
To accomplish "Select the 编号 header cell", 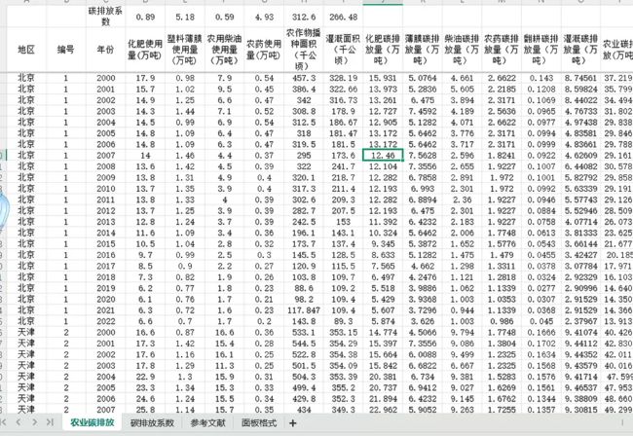I will [x=66, y=50].
